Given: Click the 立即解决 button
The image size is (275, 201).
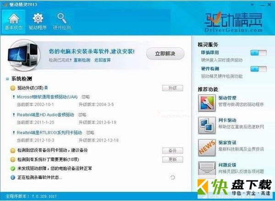Looking at the screenshot, I should pos(165,54).
